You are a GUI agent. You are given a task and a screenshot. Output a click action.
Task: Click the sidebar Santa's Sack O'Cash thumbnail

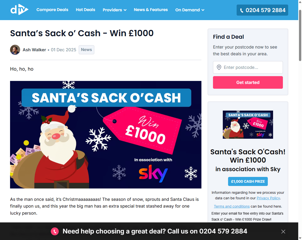[x=248, y=125]
